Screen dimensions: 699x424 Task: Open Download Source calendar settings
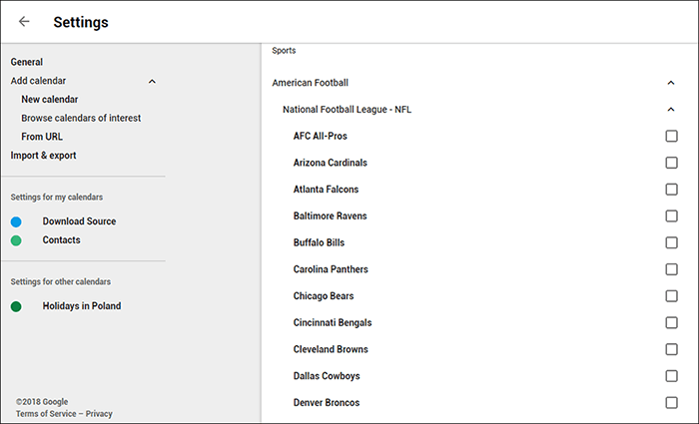(x=79, y=221)
